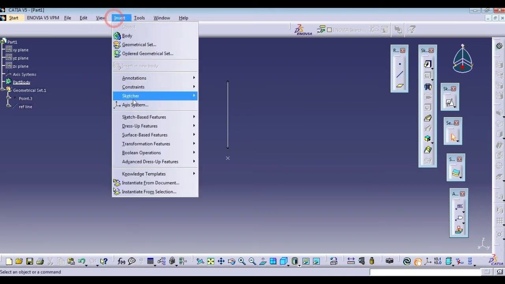Select the Pan view tool
Viewport: 505px width, 284px height.
(x=221, y=261)
